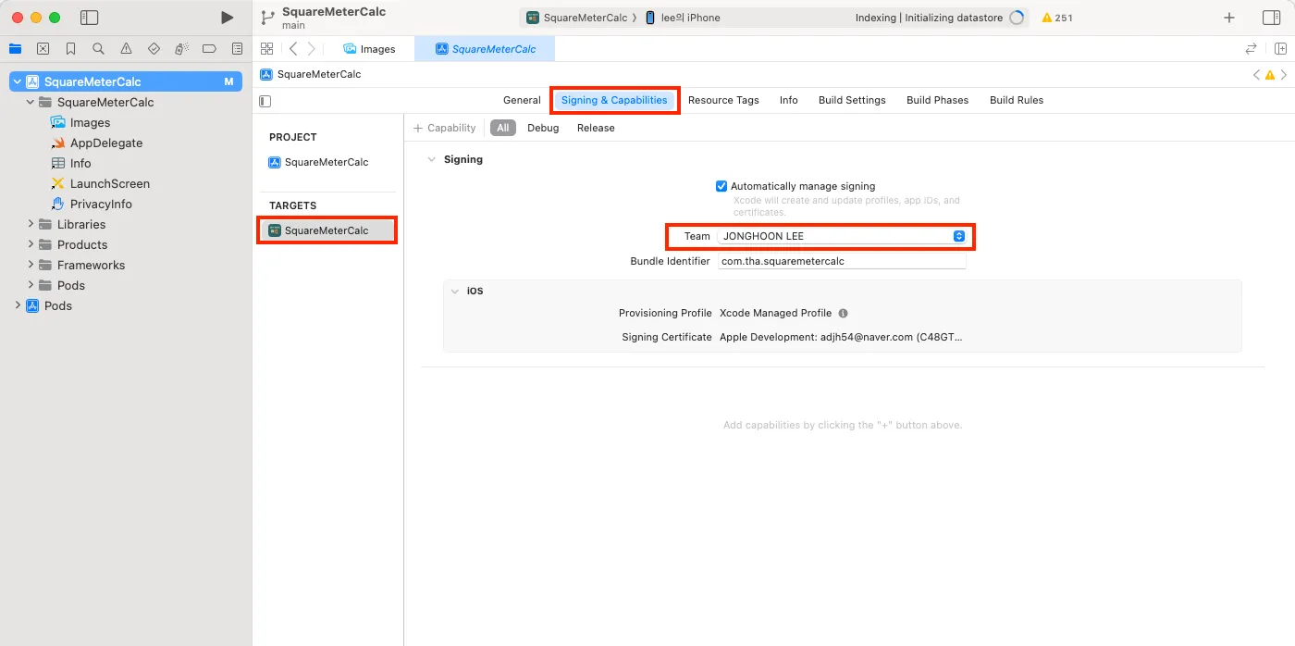This screenshot has width=1295, height=646.
Task: Go back in editor history
Action: click(x=293, y=49)
